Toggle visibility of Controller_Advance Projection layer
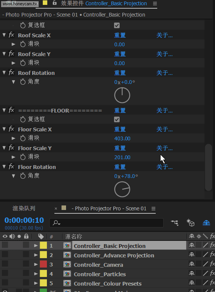Image resolution: width=215 pixels, height=292 pixels. click(5, 255)
